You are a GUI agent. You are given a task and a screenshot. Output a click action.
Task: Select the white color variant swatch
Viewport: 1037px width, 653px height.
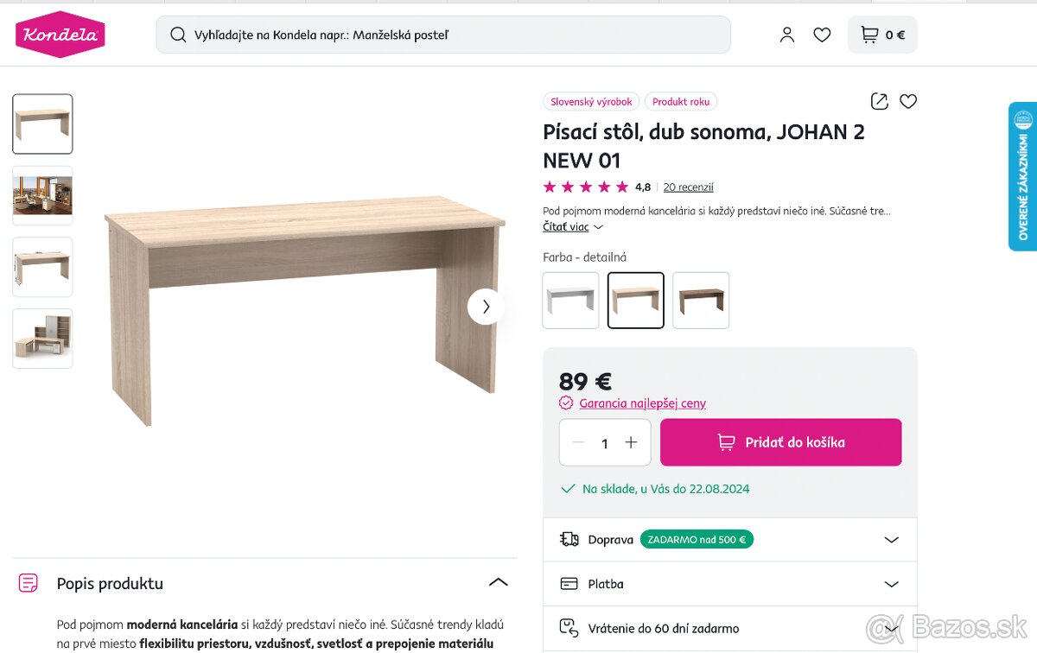(x=570, y=300)
